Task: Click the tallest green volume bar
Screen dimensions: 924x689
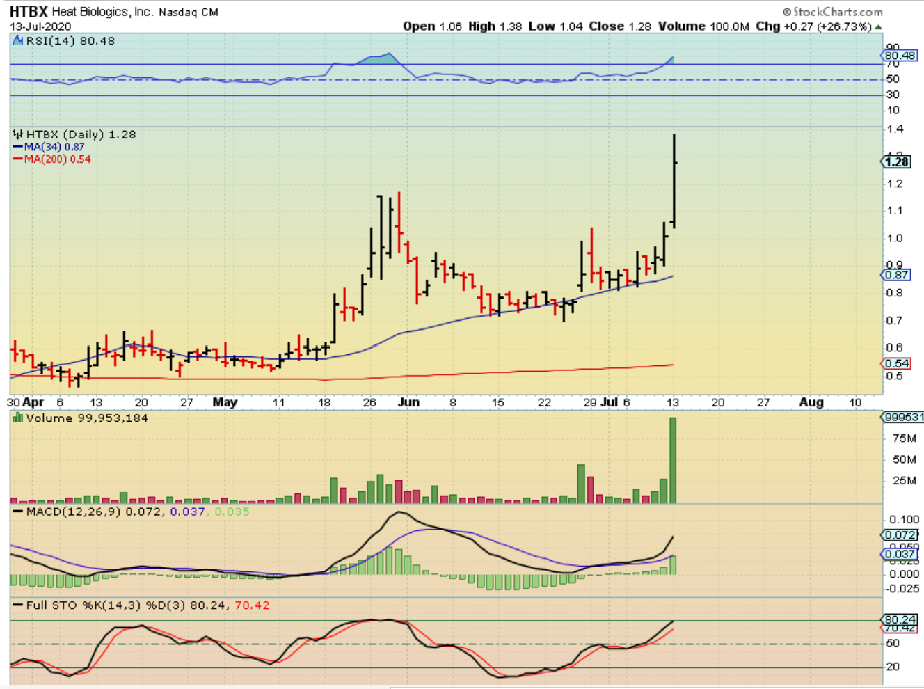Action: [673, 459]
